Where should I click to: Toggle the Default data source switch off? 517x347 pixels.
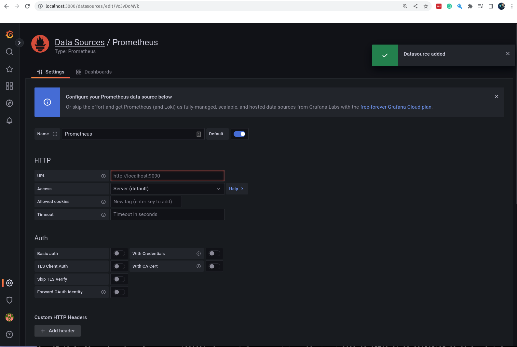[x=239, y=134]
